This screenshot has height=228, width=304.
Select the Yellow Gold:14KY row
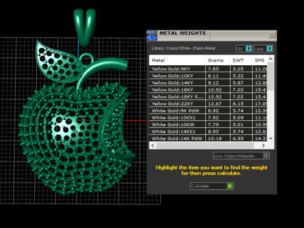point(208,83)
